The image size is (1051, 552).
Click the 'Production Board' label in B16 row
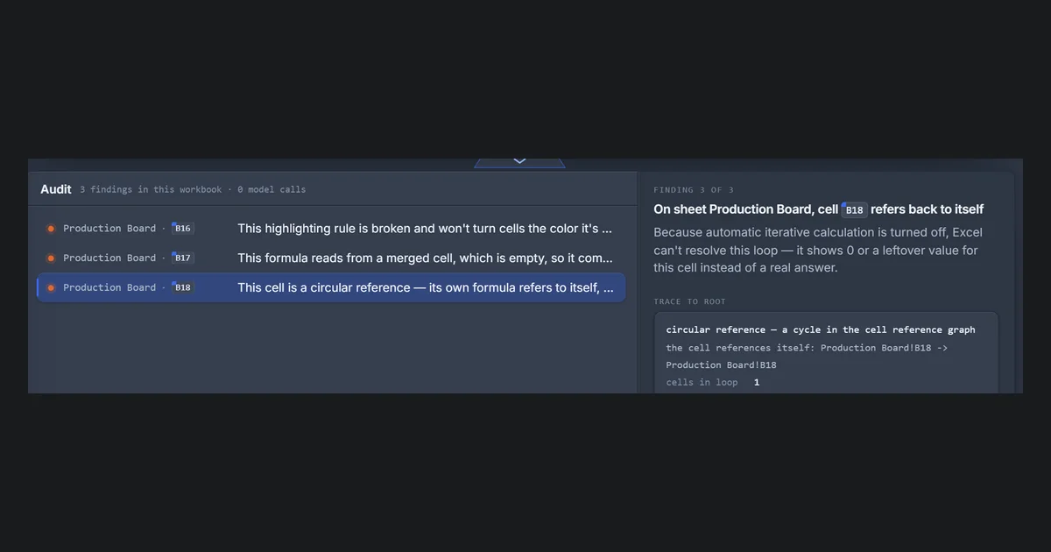pyautogui.click(x=109, y=229)
